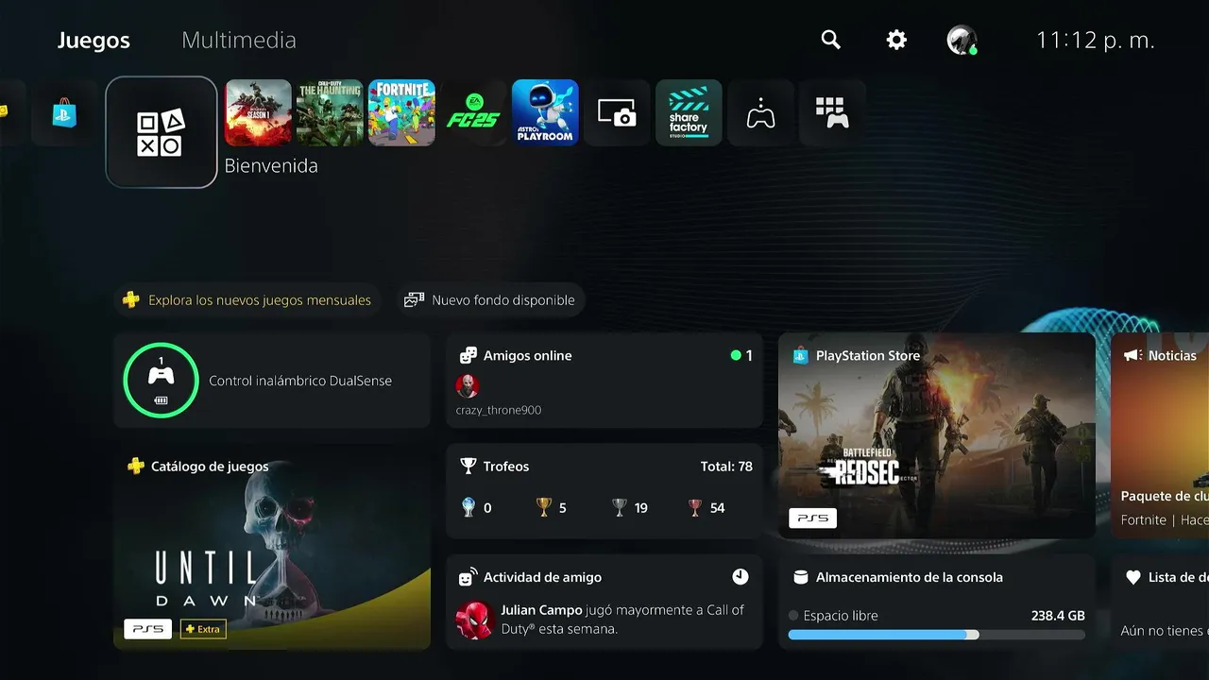Open the Amigos online card header
Viewport: 1209px width, 680px height.
pyautogui.click(x=516, y=356)
